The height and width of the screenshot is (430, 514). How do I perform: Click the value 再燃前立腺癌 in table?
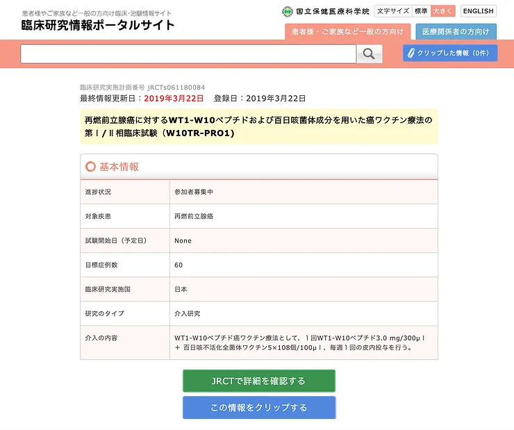[x=194, y=216]
